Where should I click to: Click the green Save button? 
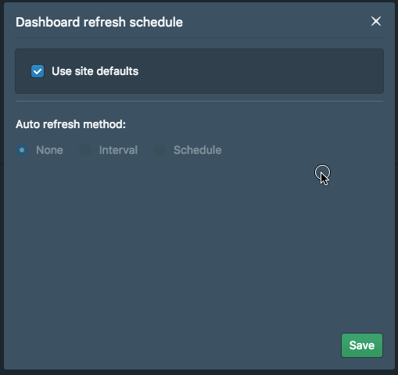click(x=362, y=345)
